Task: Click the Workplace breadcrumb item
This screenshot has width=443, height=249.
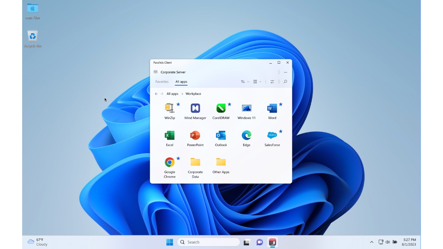Action: (x=193, y=94)
